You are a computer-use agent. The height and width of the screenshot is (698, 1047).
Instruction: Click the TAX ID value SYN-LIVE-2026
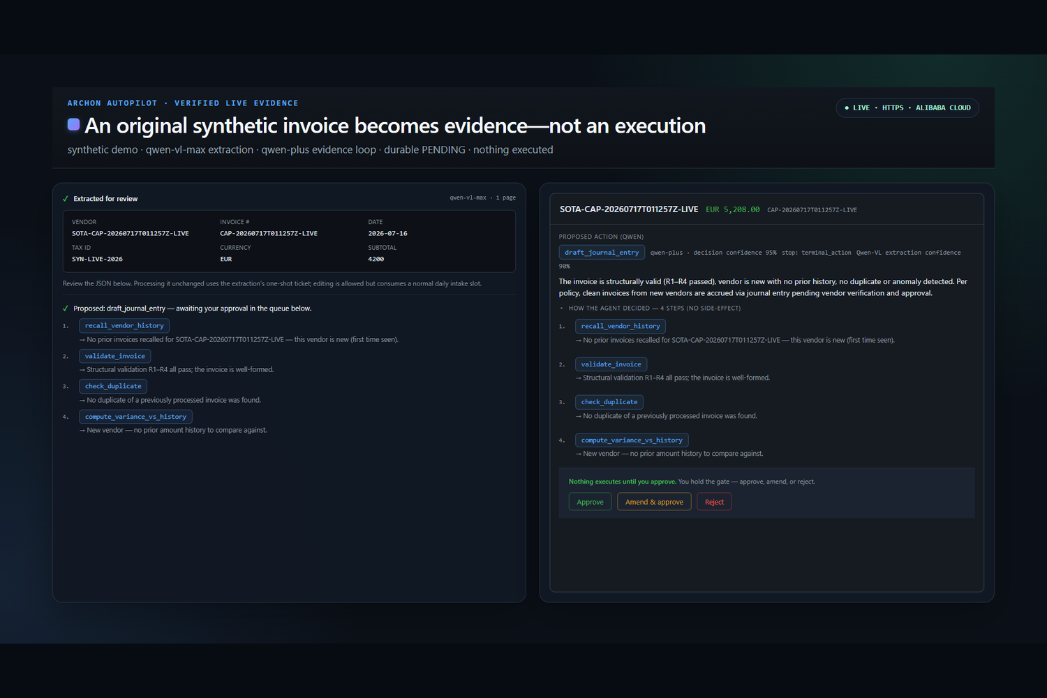97,259
